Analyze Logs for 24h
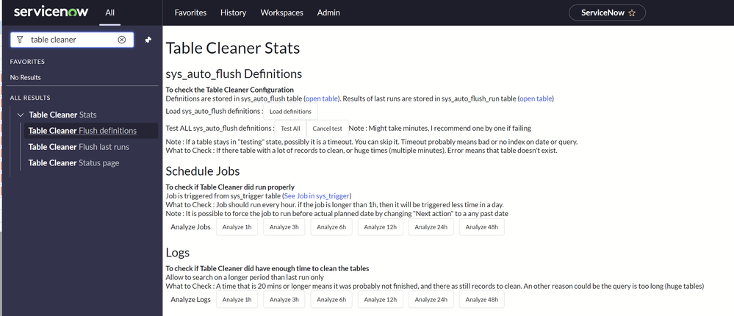The height and width of the screenshot is (316, 734). (x=431, y=300)
